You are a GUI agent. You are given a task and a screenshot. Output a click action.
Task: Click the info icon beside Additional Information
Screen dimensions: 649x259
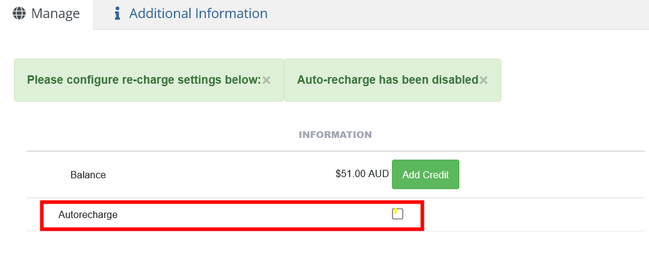[118, 13]
